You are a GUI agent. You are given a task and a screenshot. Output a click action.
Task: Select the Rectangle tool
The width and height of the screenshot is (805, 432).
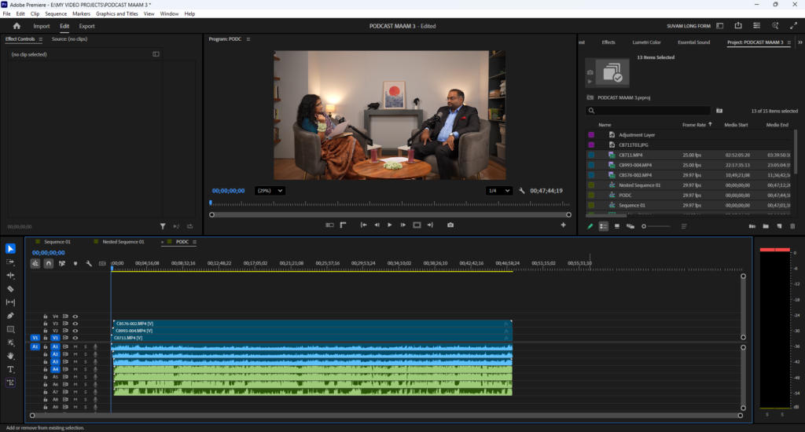10,329
